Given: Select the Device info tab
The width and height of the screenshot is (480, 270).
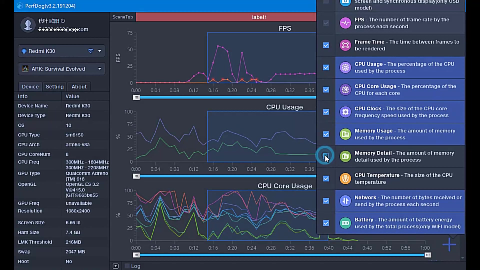Looking at the screenshot, I should (x=30, y=86).
